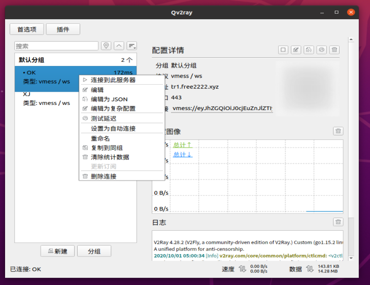Click the 143.81 KB data value
Image resolution: width=370 pixels, height=285 pixels.
tap(328, 266)
